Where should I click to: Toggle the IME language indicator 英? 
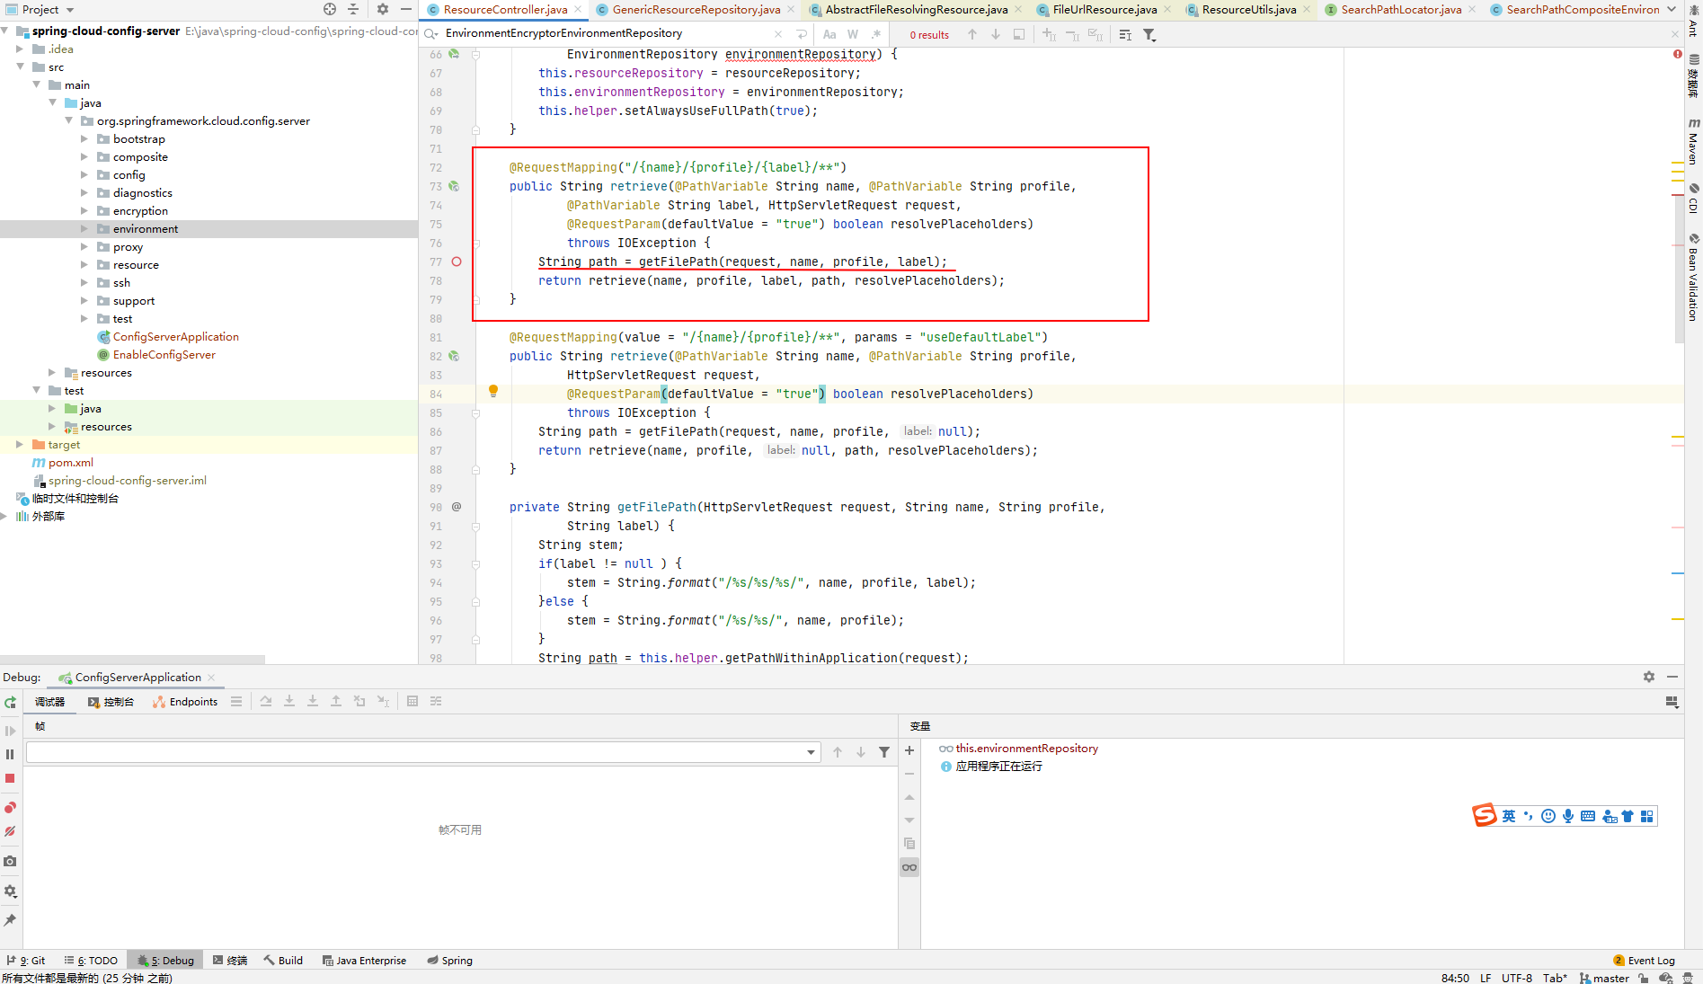coord(1509,816)
